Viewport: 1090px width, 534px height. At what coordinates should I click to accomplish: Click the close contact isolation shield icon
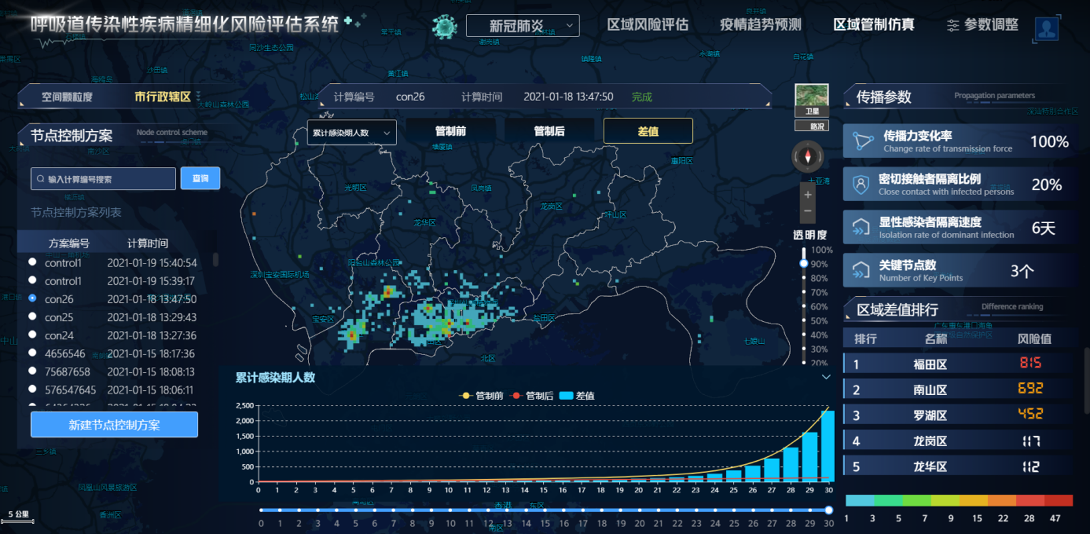pos(860,184)
